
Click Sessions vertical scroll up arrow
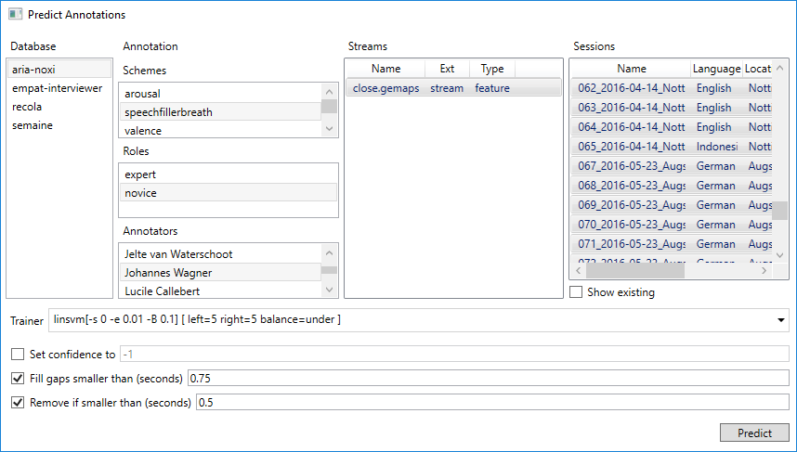click(779, 68)
